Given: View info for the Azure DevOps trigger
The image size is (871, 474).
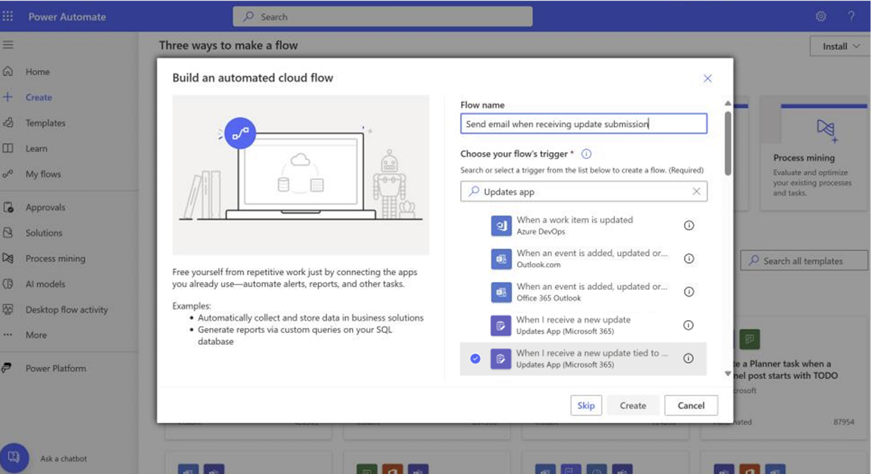Looking at the screenshot, I should click(688, 225).
